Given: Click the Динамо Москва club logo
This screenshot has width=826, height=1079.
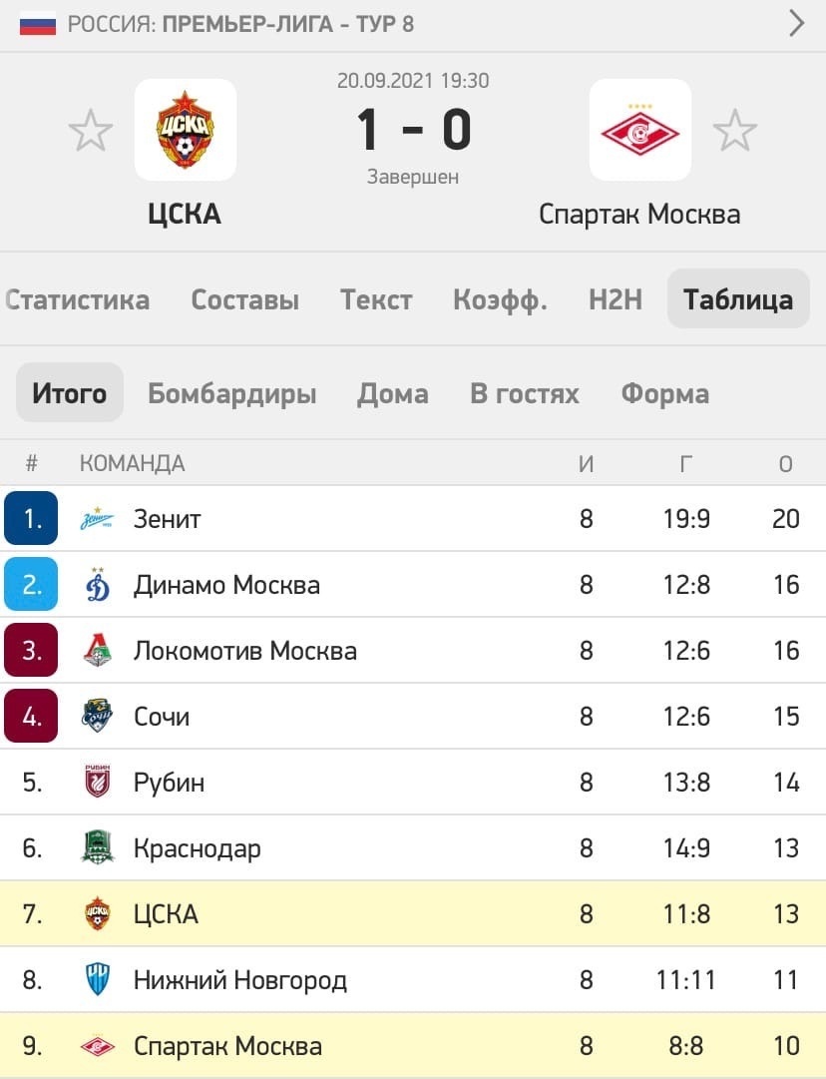Looking at the screenshot, I should pos(97,585).
